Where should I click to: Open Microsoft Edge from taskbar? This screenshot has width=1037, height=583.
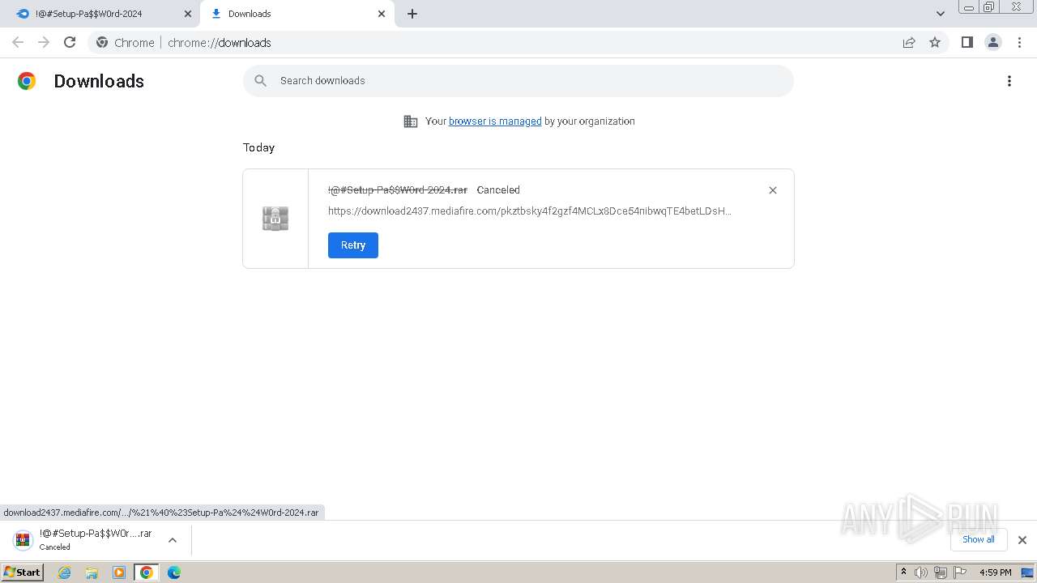[x=173, y=572]
